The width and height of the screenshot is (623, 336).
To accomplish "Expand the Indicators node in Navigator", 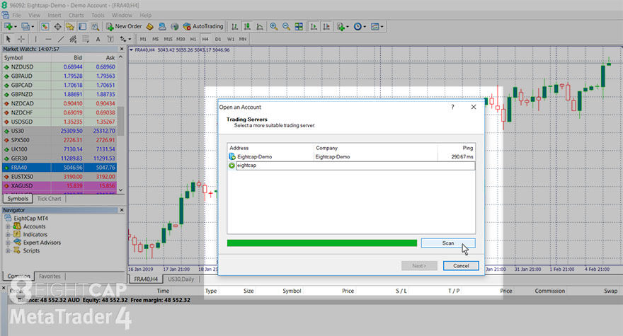I will coord(8,234).
